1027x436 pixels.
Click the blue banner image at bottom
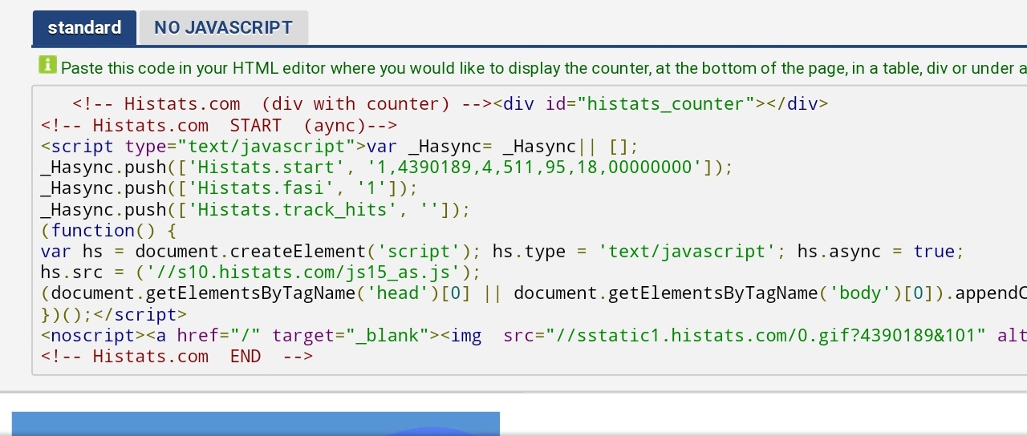256,424
